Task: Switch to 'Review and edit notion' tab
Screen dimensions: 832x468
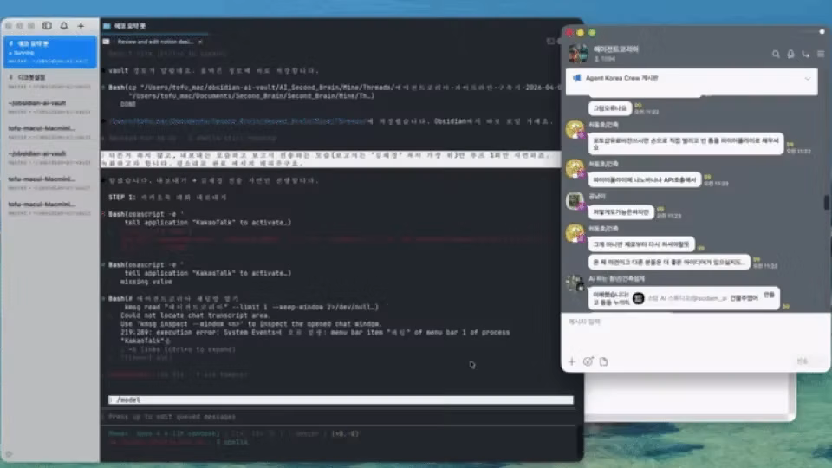Action: pyautogui.click(x=154, y=42)
